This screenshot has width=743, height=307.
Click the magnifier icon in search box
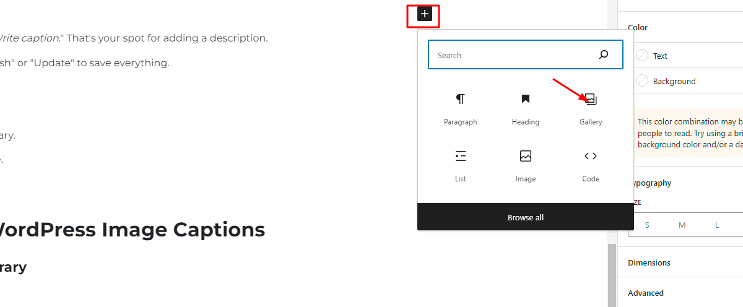pyautogui.click(x=604, y=55)
